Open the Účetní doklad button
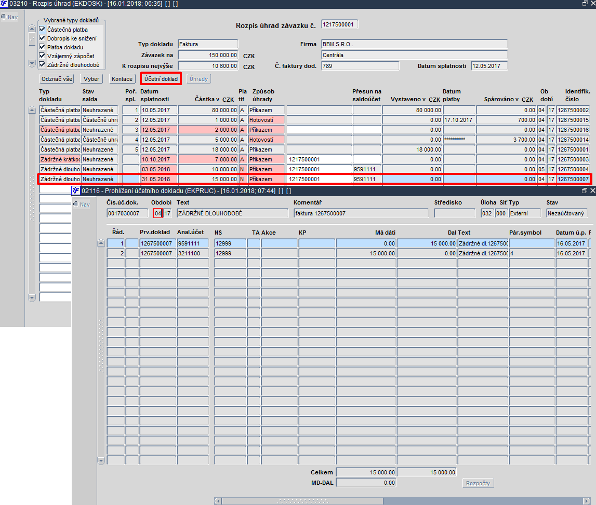Viewport: 596px width, 505px height. [x=161, y=79]
